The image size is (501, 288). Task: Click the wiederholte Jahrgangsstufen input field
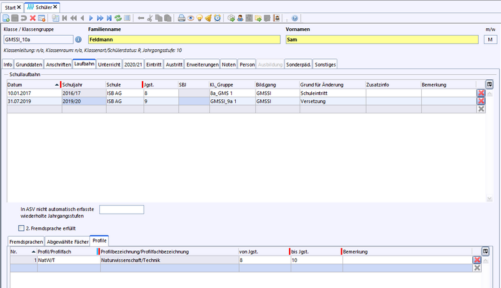tap(121, 209)
